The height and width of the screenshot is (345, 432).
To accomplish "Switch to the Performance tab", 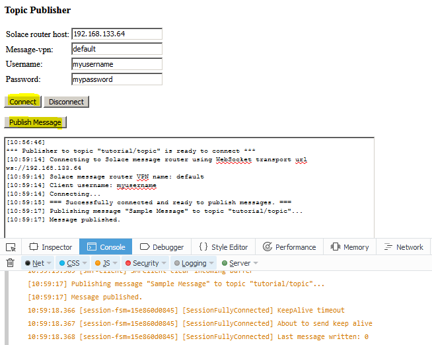I will [x=289, y=247].
